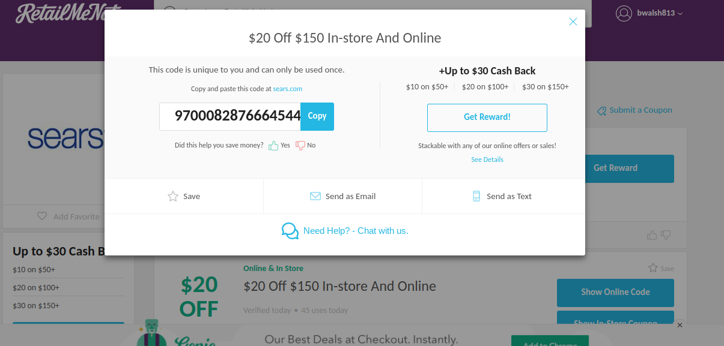Click Show Online Code for the $20 off deal
Image resolution: width=724 pixels, height=346 pixels.
pos(615,292)
